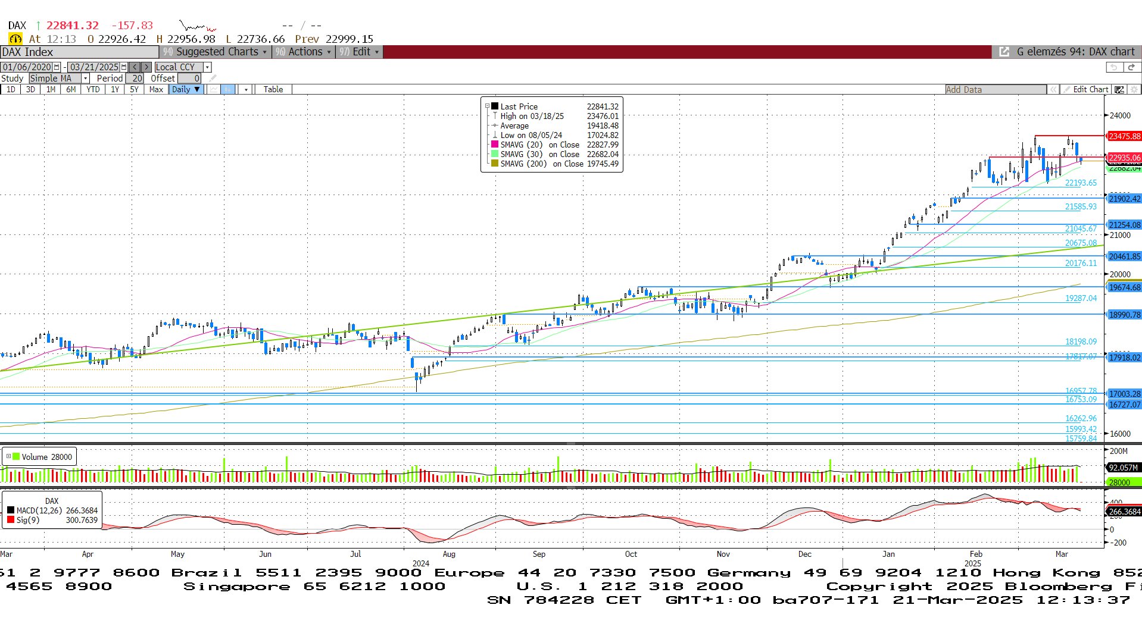Click the yellow gauge icon by At 12:13

[15, 39]
